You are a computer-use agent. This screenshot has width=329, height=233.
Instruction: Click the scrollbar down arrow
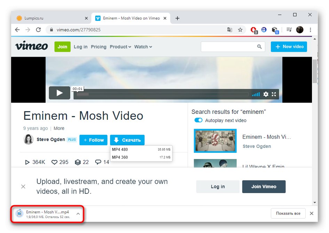point(314,202)
